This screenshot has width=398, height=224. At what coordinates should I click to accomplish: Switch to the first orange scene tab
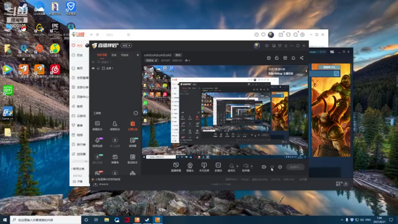(102, 55)
